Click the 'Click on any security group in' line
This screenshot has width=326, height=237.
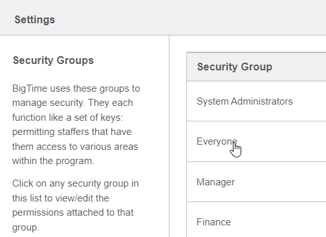click(x=75, y=183)
